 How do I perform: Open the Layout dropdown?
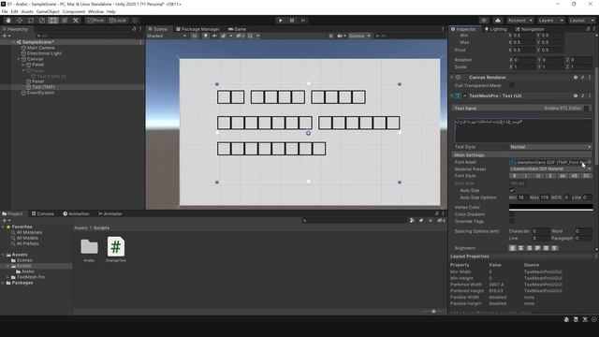pos(581,21)
